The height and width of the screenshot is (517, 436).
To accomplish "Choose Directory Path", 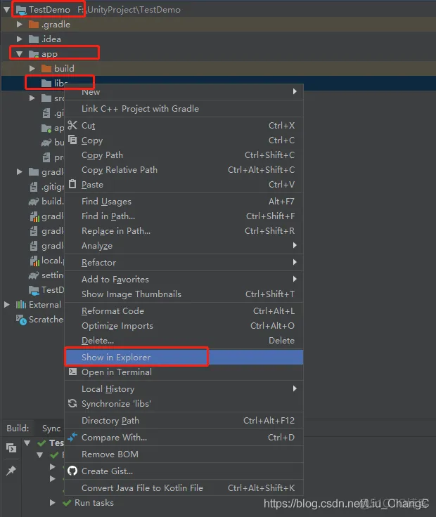I will point(184,420).
